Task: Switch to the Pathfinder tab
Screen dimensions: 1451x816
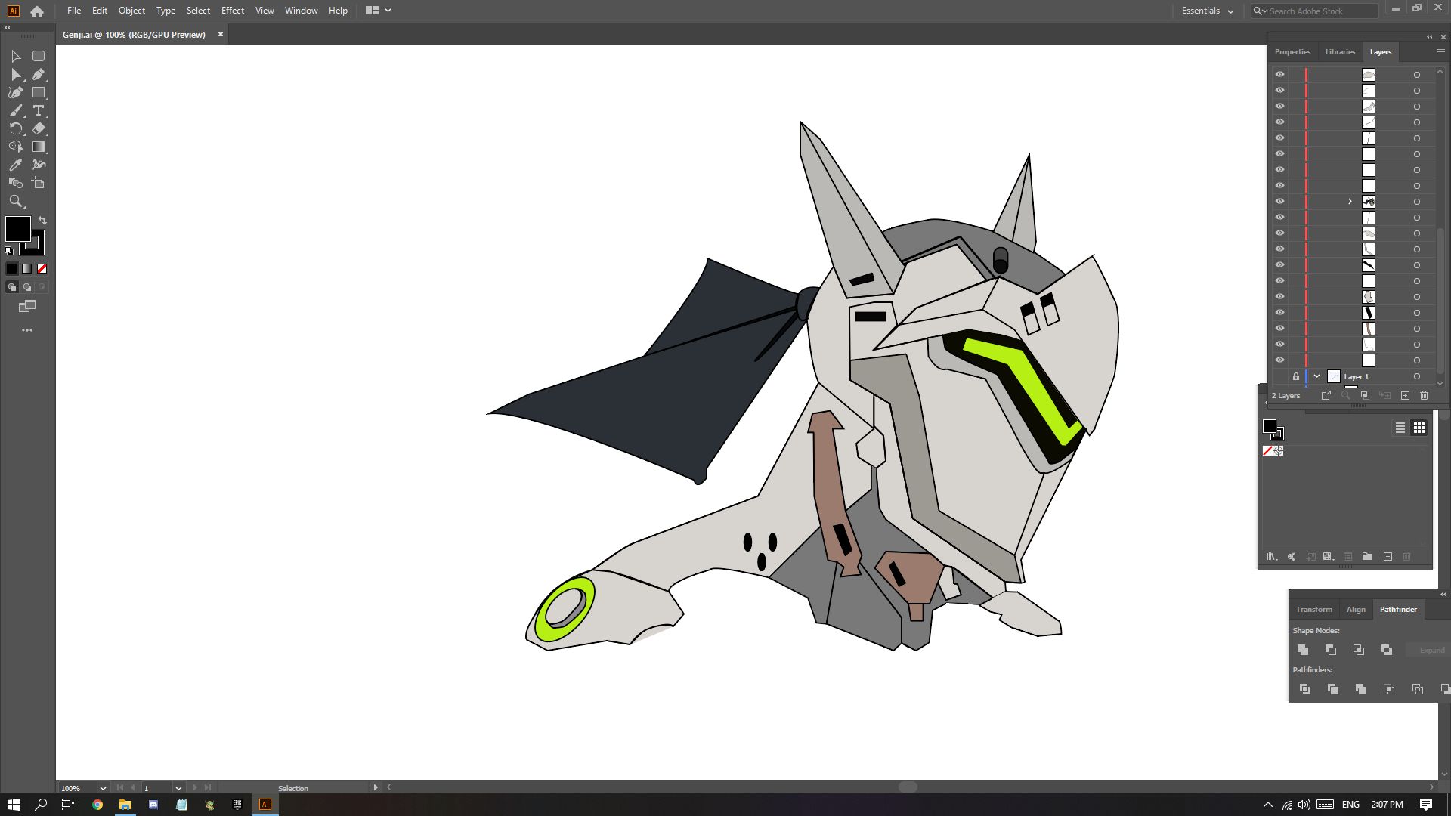Action: tap(1398, 609)
